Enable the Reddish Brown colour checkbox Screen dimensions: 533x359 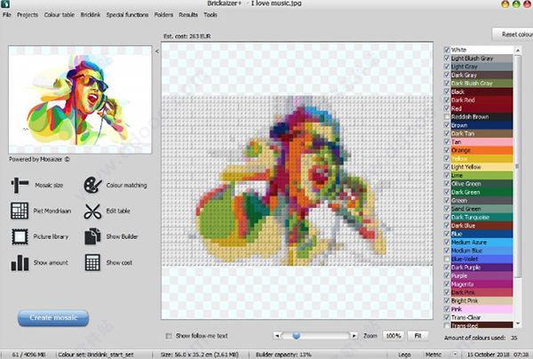pos(447,116)
